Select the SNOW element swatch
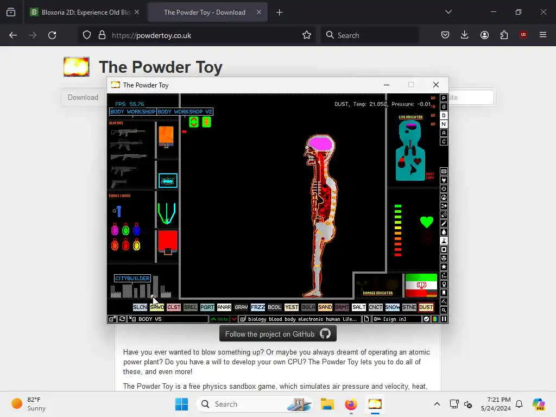 tap(392, 307)
